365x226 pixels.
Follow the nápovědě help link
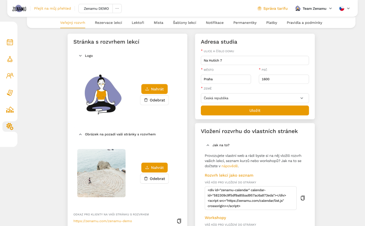pos(230,166)
